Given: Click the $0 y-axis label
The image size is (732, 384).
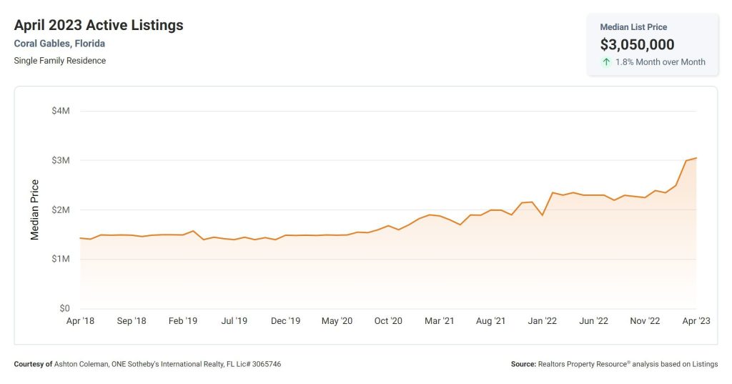Looking at the screenshot, I should click(64, 308).
